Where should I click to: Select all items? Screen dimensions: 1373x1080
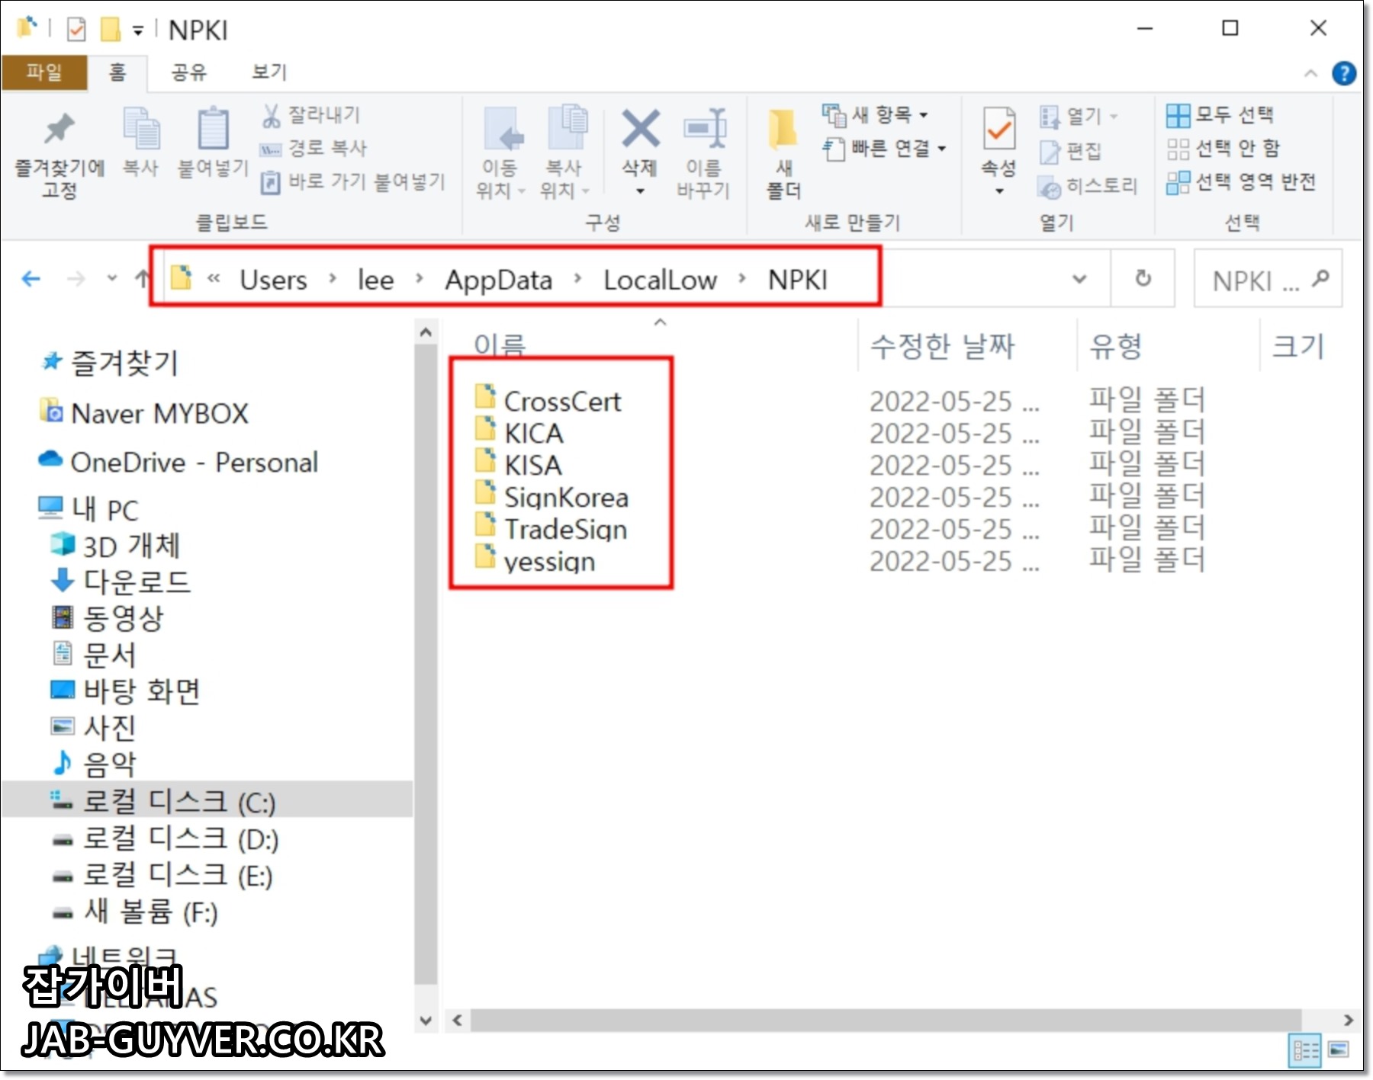pyautogui.click(x=1220, y=115)
